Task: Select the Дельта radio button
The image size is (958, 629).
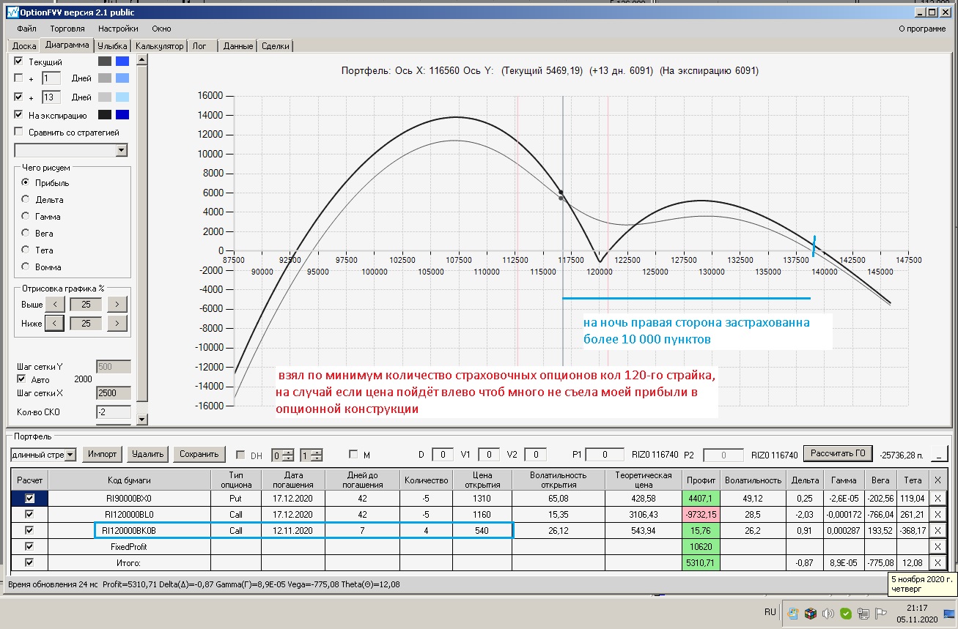Action: pos(26,200)
